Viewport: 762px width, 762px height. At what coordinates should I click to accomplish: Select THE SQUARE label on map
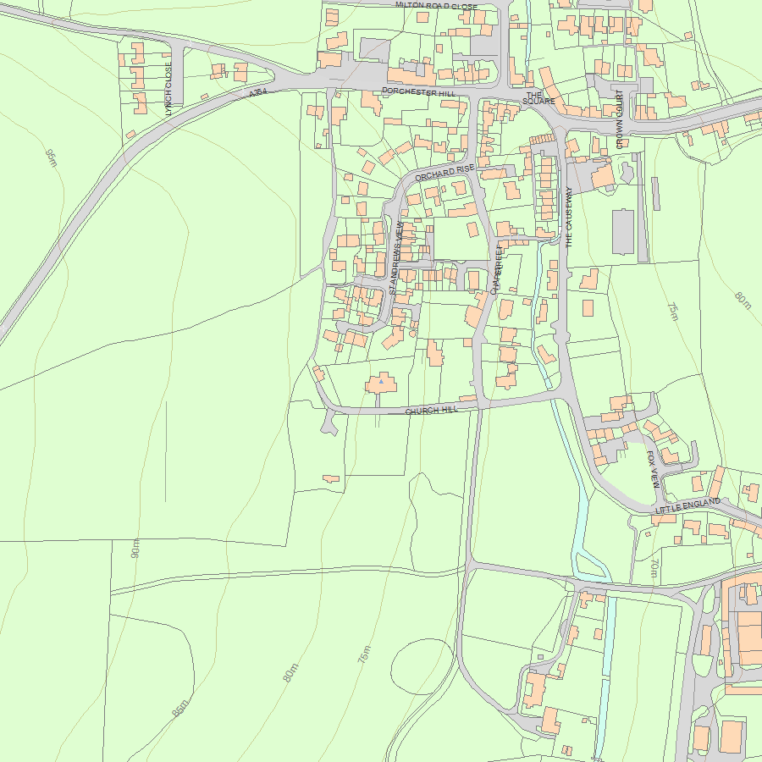coord(538,97)
